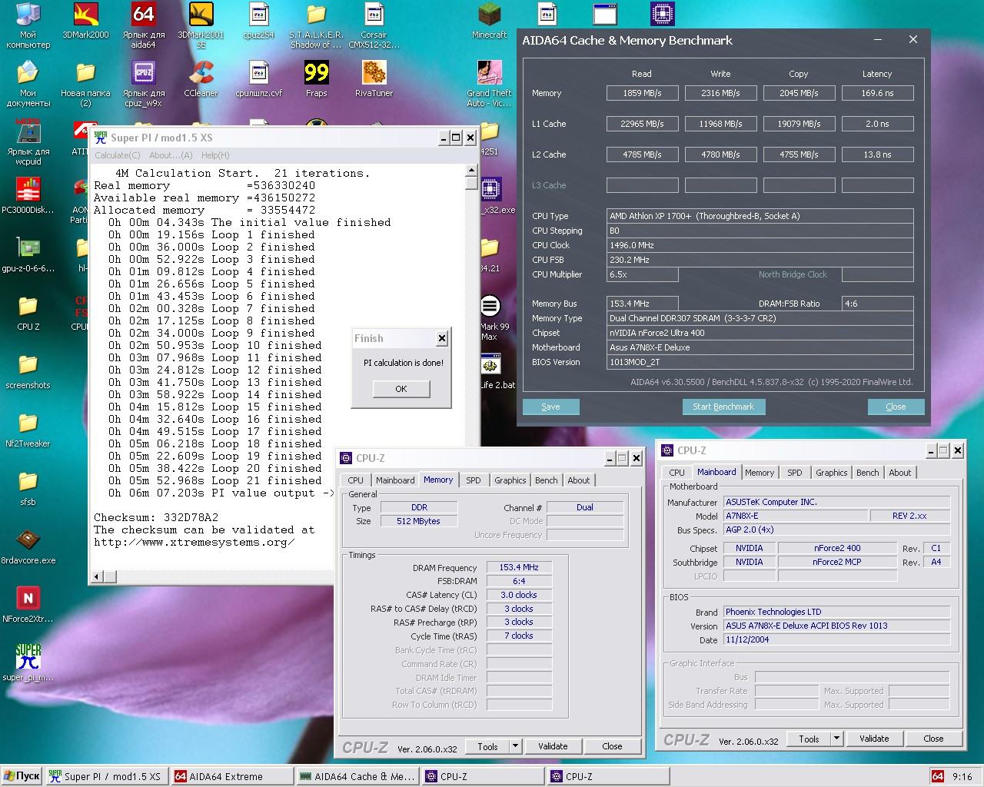Click the Memory Latency 169.6 ns field
Screen dimensions: 984x787
point(877,93)
